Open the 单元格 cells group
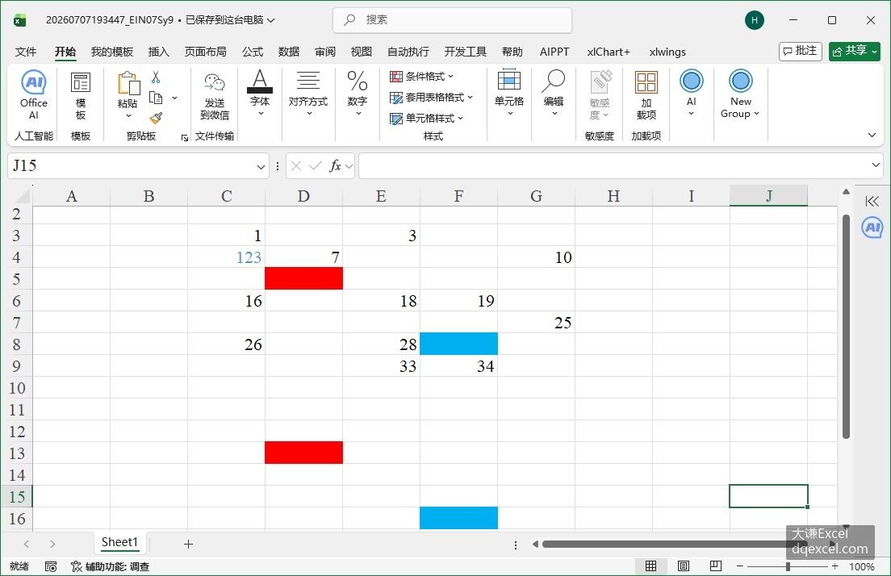The height and width of the screenshot is (576, 891). (x=509, y=93)
